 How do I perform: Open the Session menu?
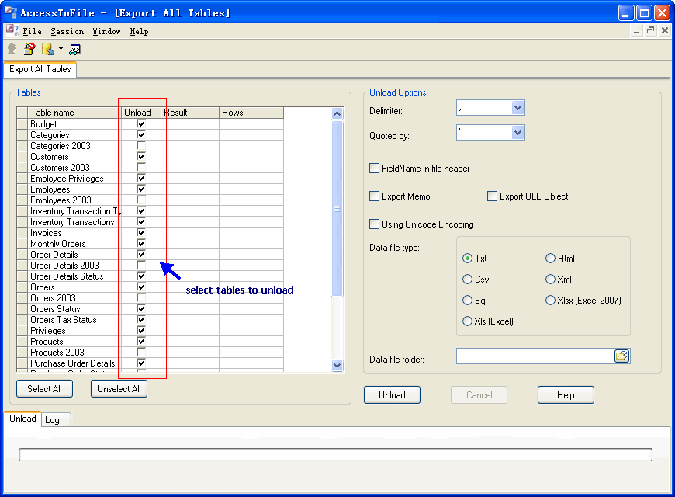67,31
